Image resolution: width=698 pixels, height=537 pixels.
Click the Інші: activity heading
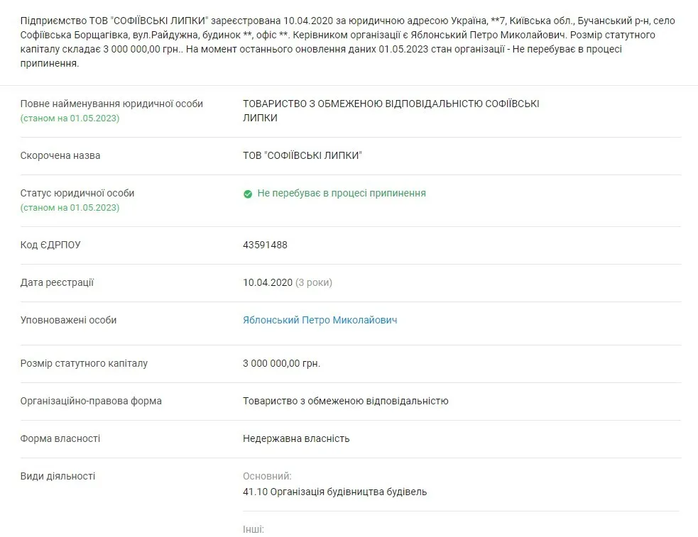coord(253,529)
